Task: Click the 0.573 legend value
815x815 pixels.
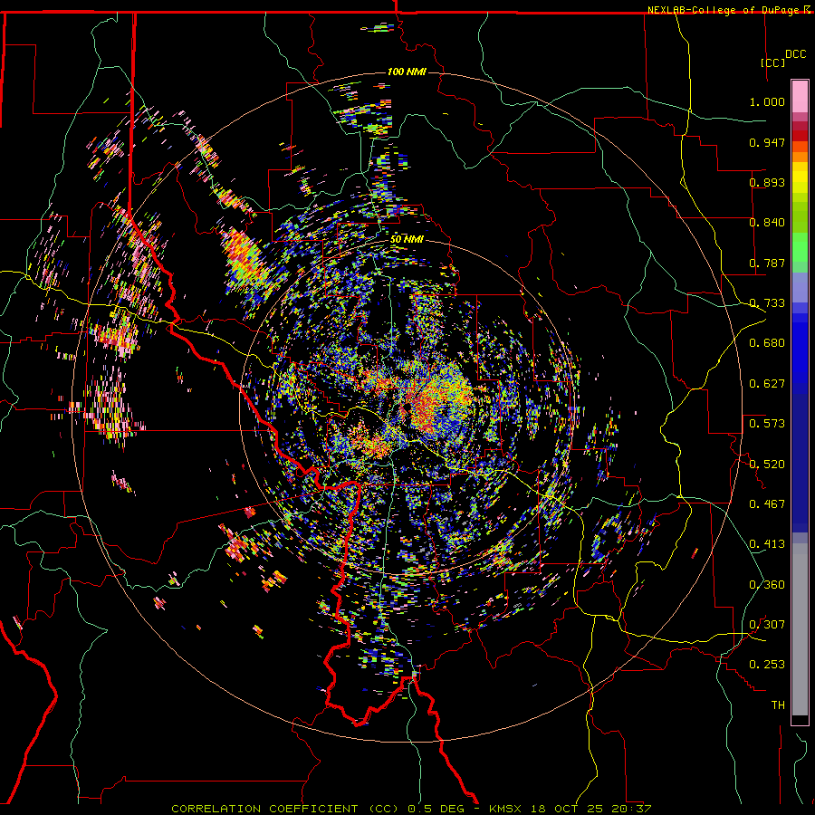Action: pos(767,423)
